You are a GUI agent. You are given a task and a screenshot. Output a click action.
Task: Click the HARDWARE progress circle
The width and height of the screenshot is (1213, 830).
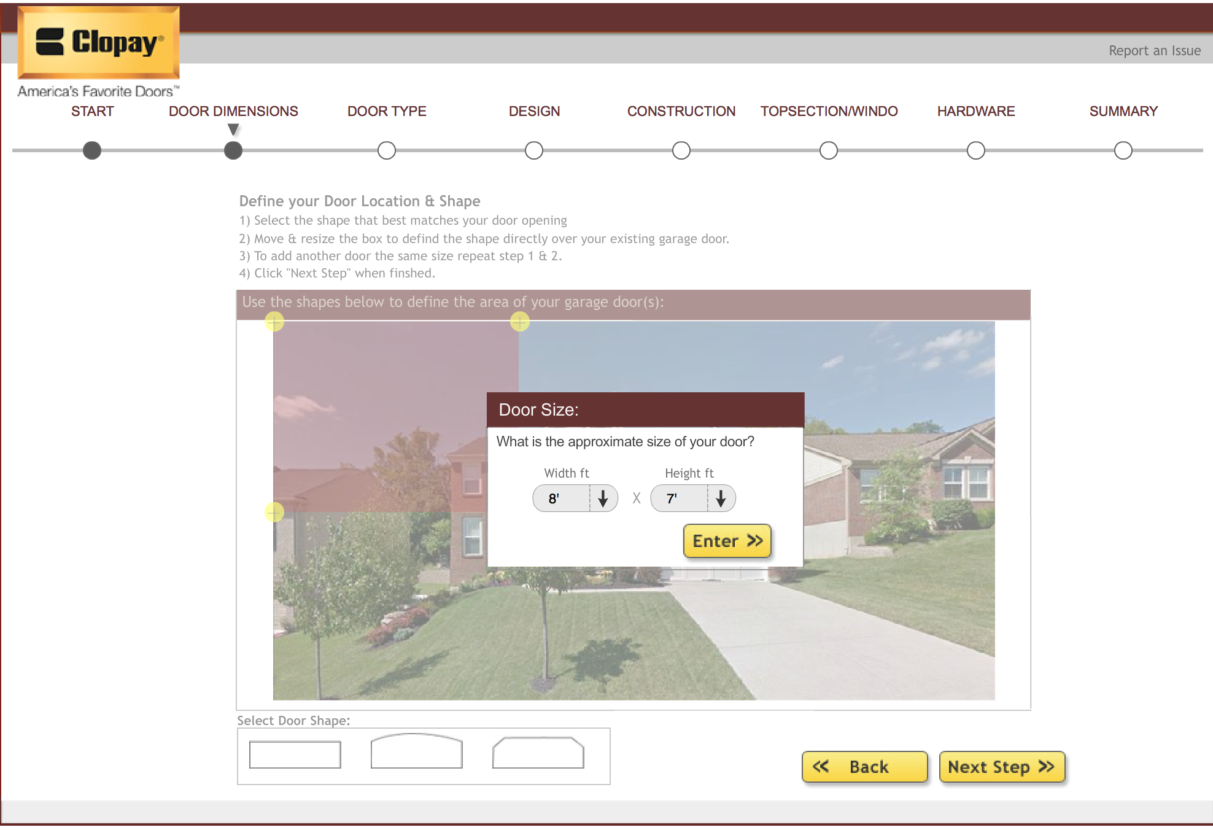976,150
